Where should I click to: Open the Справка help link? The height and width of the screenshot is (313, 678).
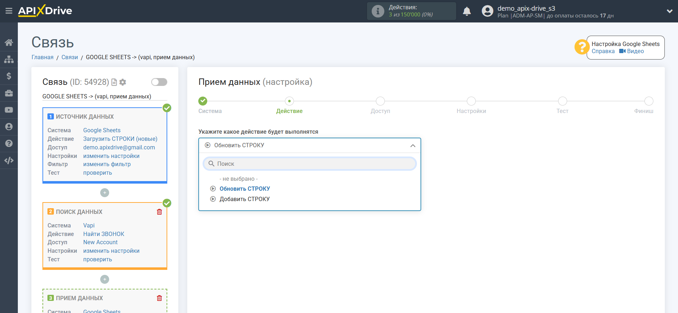pyautogui.click(x=603, y=51)
